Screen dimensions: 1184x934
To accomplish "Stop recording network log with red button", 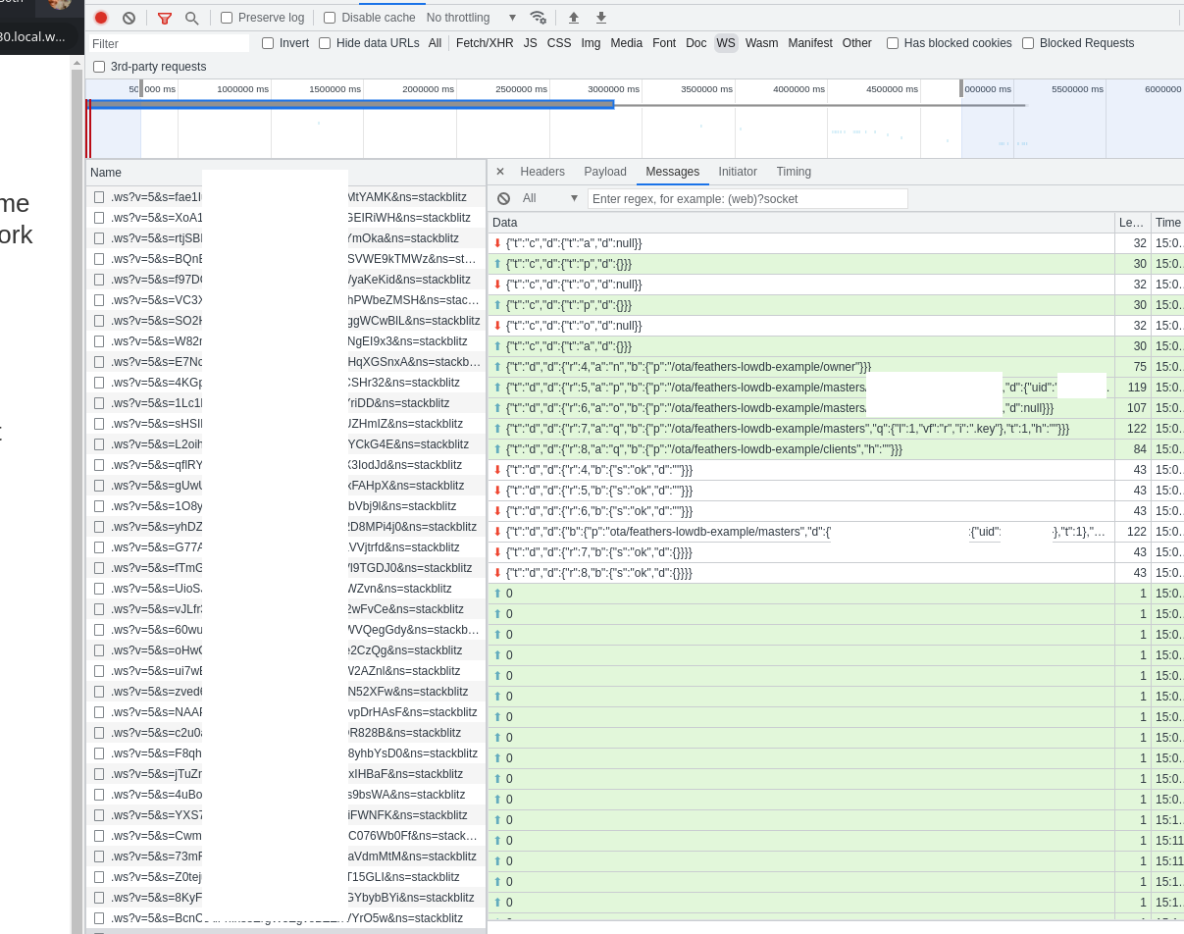I will coord(101,18).
